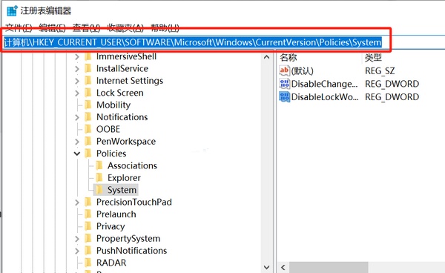Click the Associations folder icon

pos(99,165)
